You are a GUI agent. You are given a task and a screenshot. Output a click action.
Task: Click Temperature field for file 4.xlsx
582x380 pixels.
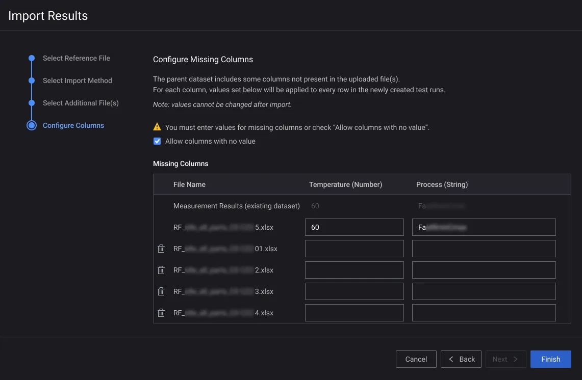point(354,313)
